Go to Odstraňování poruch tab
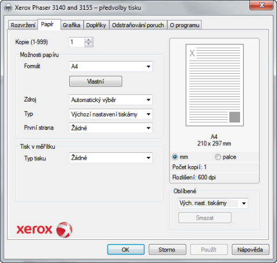The width and height of the screenshot is (277, 263). coord(138,25)
